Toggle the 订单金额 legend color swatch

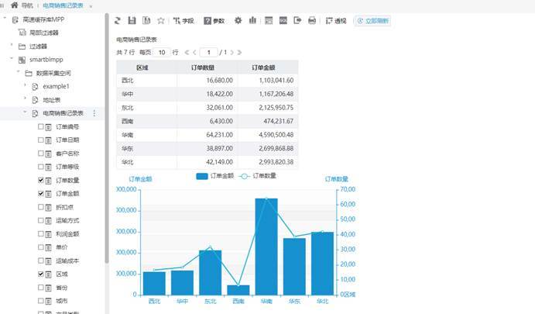click(x=202, y=177)
